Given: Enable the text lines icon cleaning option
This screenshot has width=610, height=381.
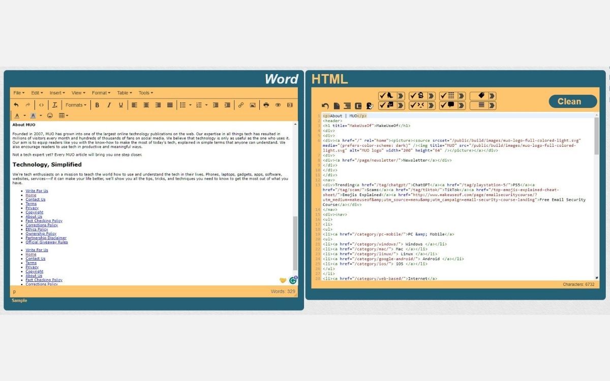Looking at the screenshot, I should coord(479,106).
